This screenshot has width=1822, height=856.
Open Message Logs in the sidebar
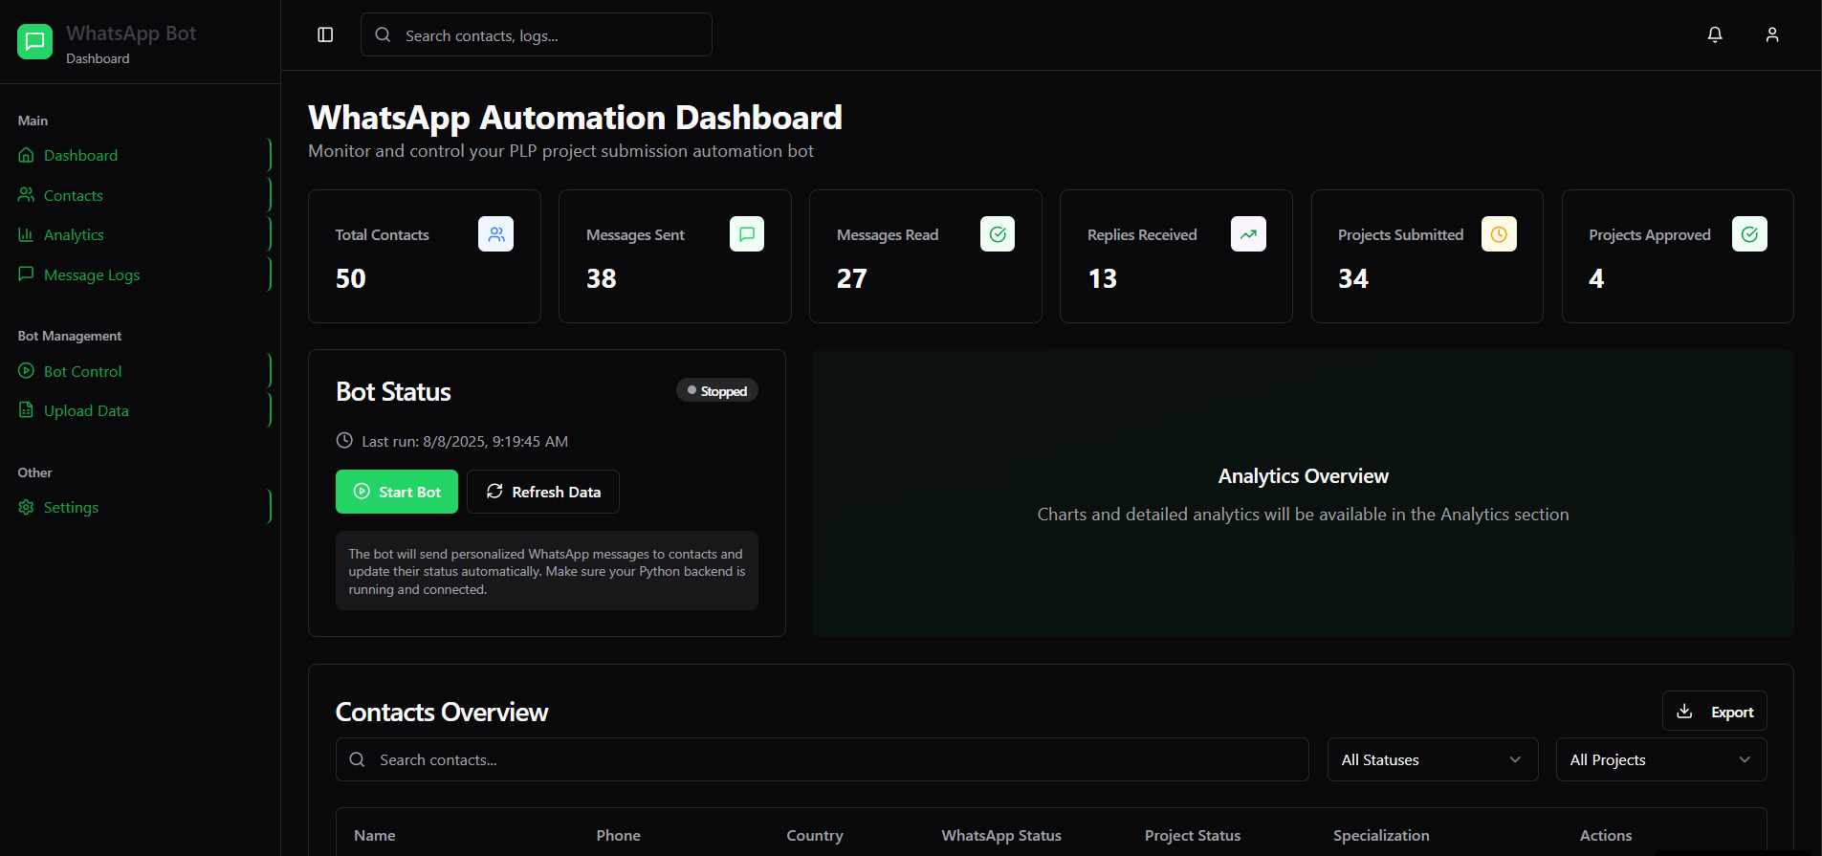(142, 274)
